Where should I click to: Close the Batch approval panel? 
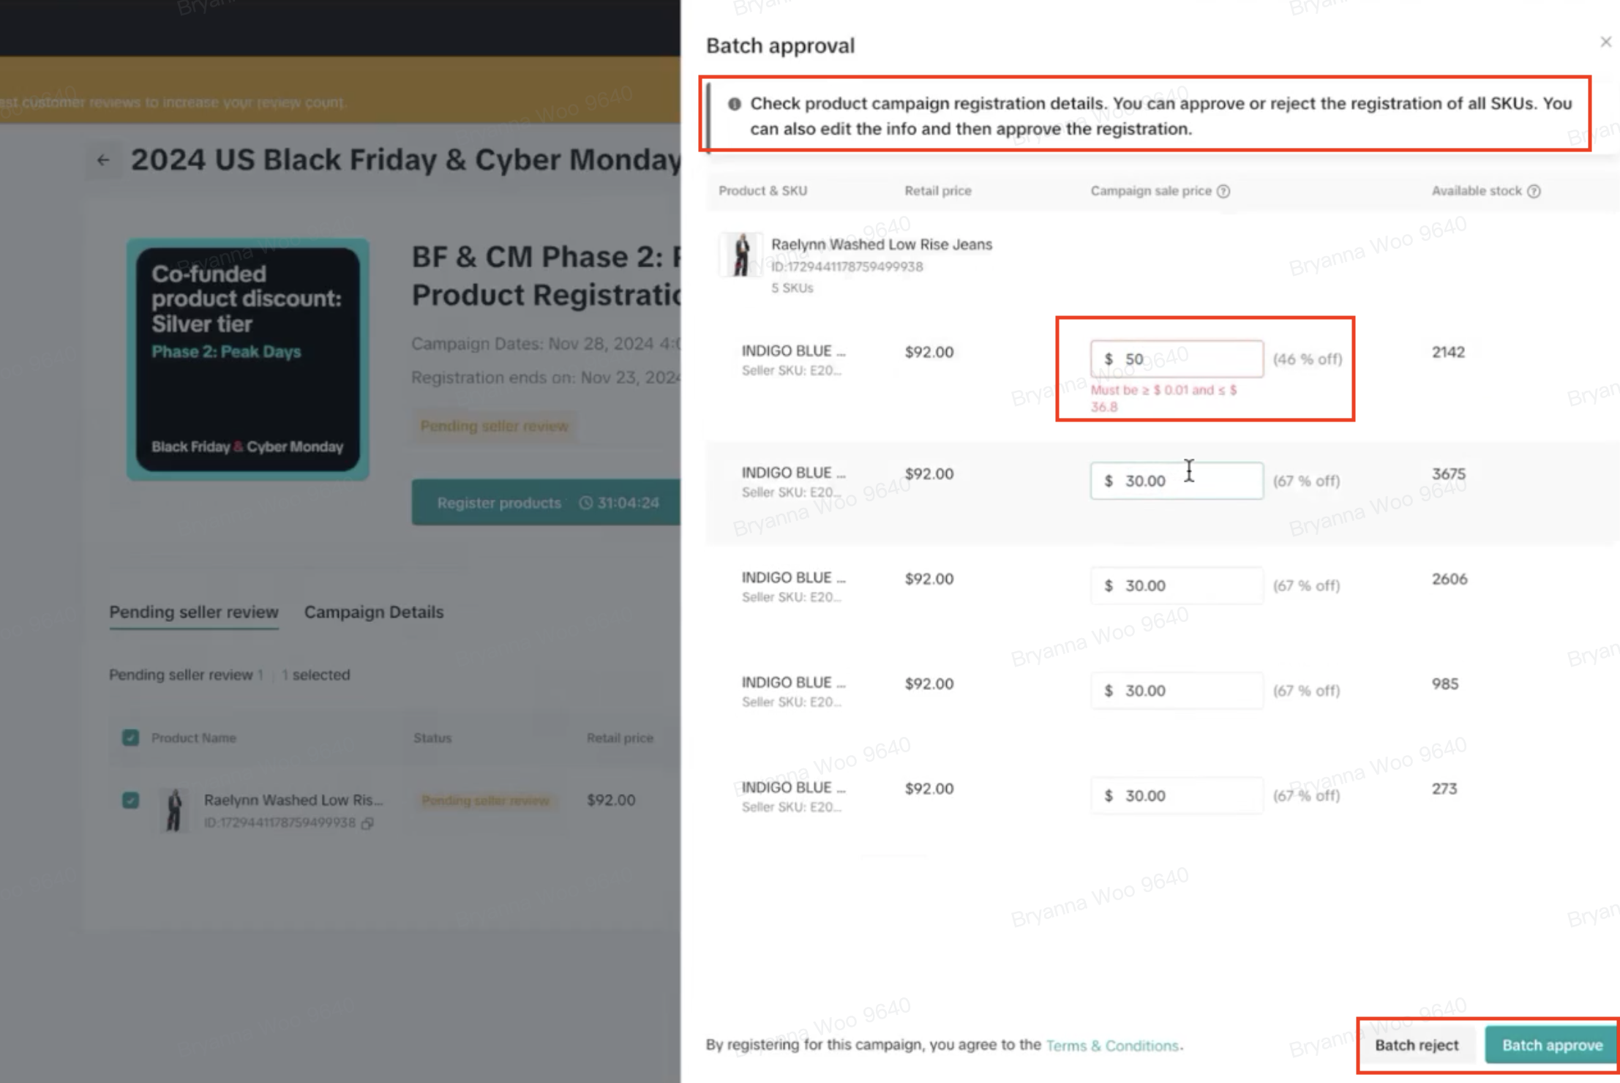1605,42
